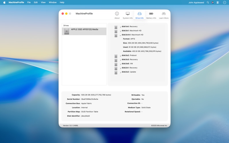Viewport: 229px width, 143px height.
Task: Click the Ejectable No value
Action: pos(143,99)
